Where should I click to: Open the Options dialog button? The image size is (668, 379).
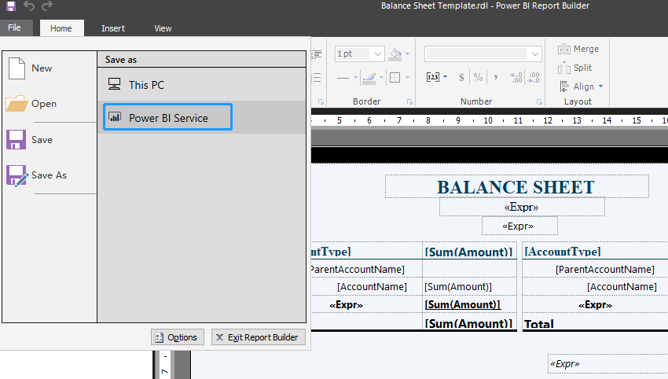coord(178,337)
